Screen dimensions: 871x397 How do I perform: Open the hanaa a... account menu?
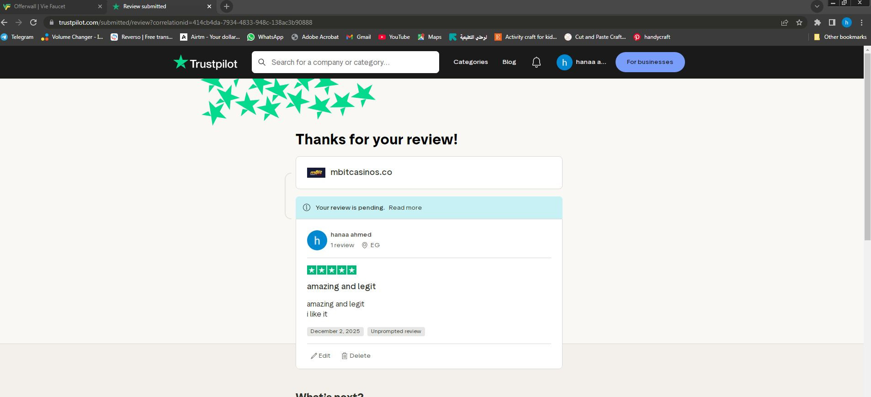click(582, 62)
